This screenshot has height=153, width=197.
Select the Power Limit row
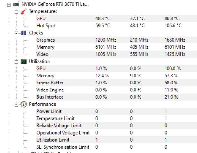[49, 111]
